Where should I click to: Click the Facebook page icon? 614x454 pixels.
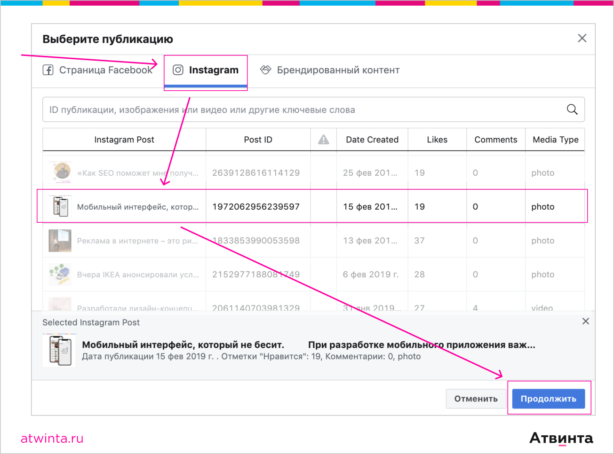[x=48, y=70]
